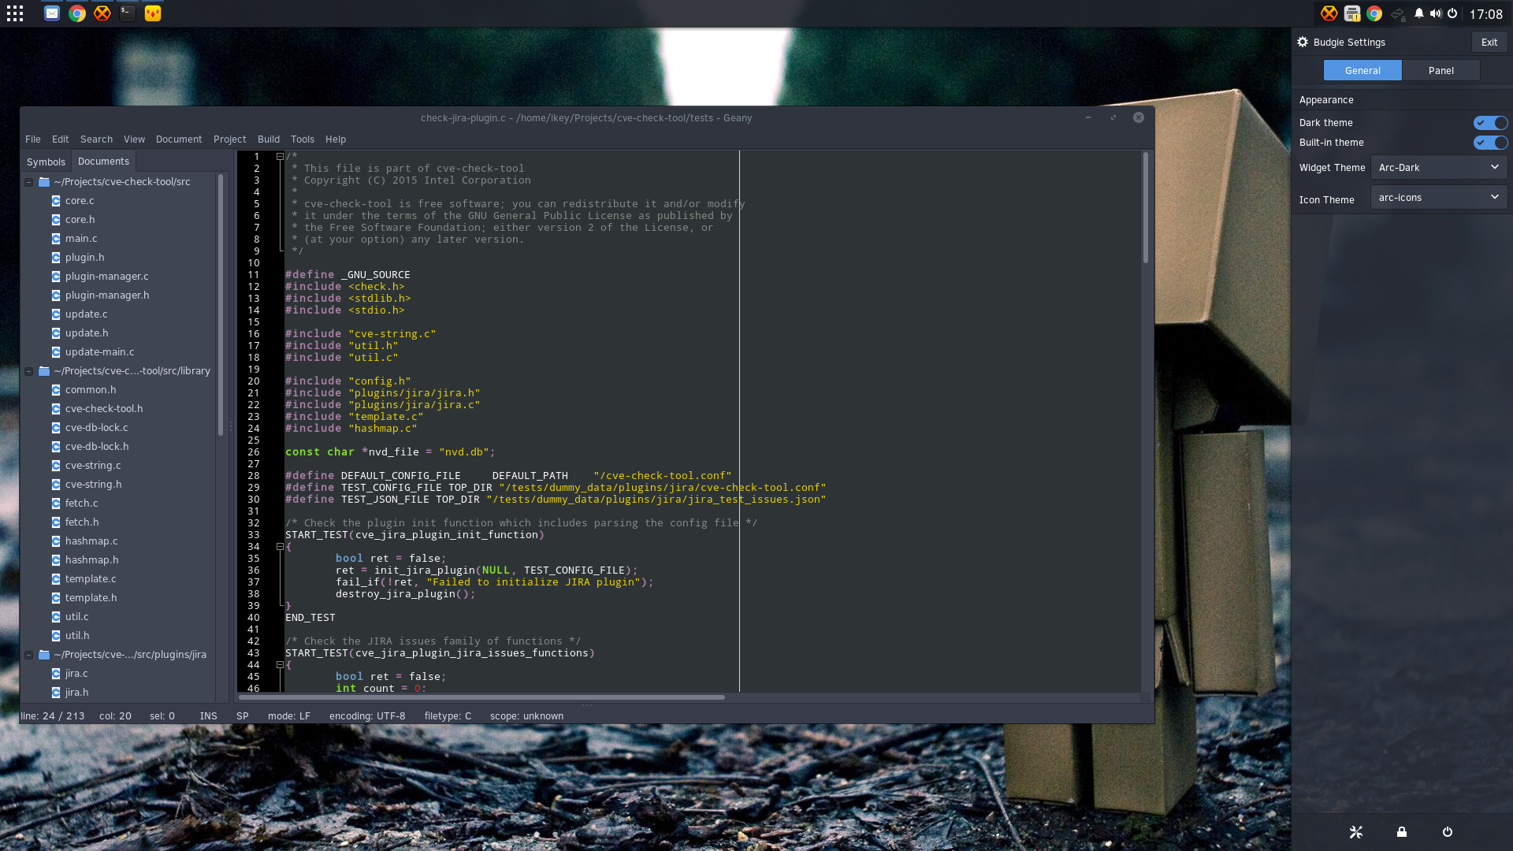The height and width of the screenshot is (851, 1513).
Task: Open the Project menu
Action: [x=229, y=139]
